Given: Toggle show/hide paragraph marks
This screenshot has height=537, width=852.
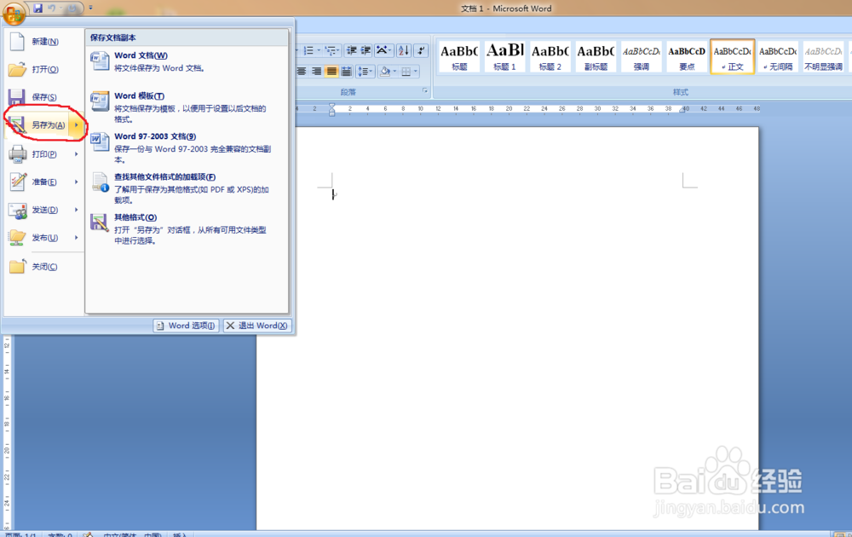Looking at the screenshot, I should [x=421, y=50].
